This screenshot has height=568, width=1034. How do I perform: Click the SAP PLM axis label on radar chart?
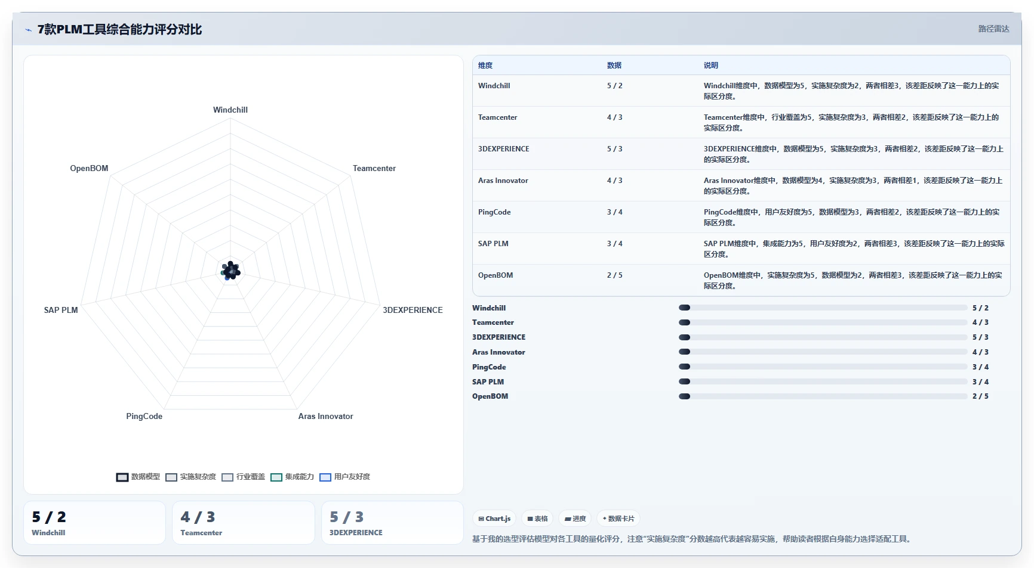(61, 310)
